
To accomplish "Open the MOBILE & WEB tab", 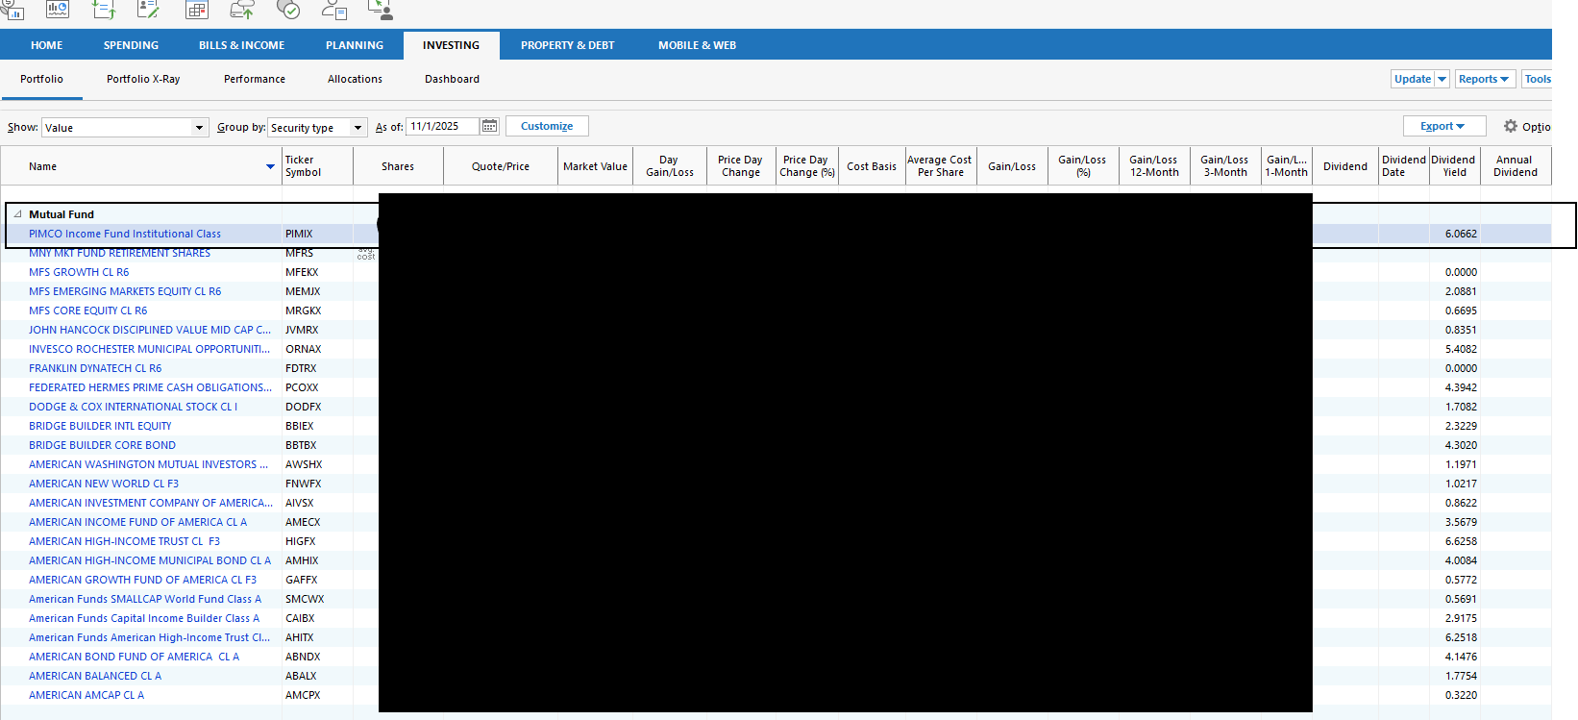I will pos(697,45).
